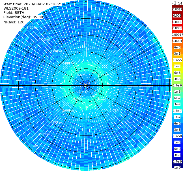Image resolution: width=183 pixels, height=171 pixels.
Task: Click the 1.7e-5 colorbar value
Action: tap(177, 60)
